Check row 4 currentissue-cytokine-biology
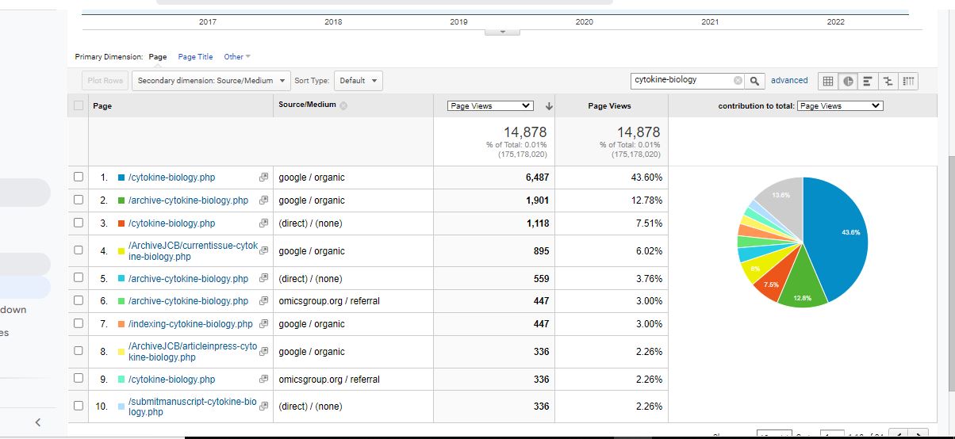The image size is (955, 439). tap(79, 250)
